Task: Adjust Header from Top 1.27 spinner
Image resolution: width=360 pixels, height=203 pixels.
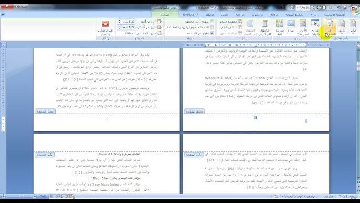Action: (x=126, y=22)
